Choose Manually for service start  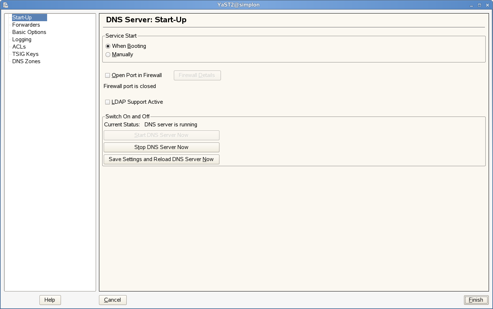pos(108,54)
